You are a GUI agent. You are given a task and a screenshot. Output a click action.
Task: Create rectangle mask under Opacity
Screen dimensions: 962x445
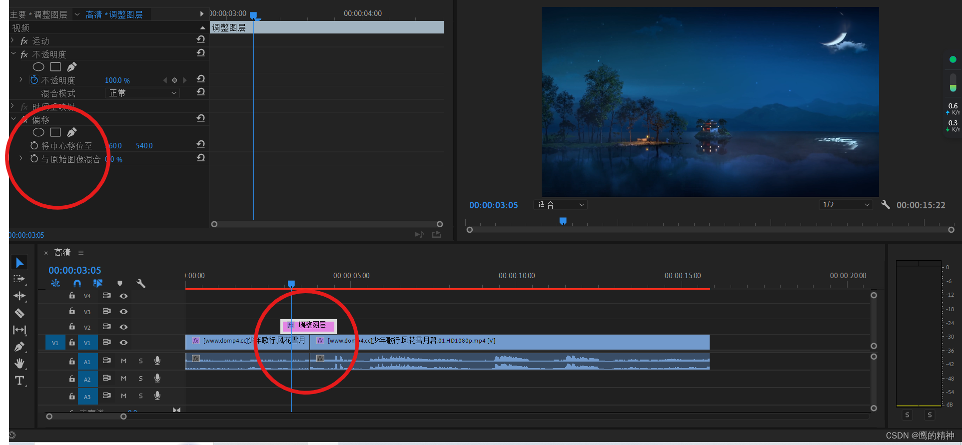click(x=55, y=67)
